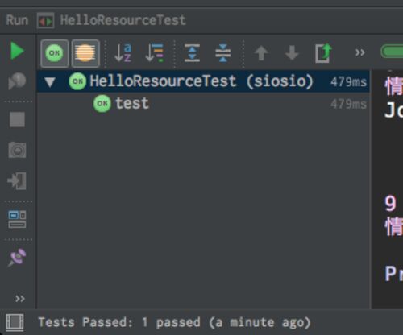403x335 pixels.
Task: Sort tests alphabetically
Action: pos(123,52)
